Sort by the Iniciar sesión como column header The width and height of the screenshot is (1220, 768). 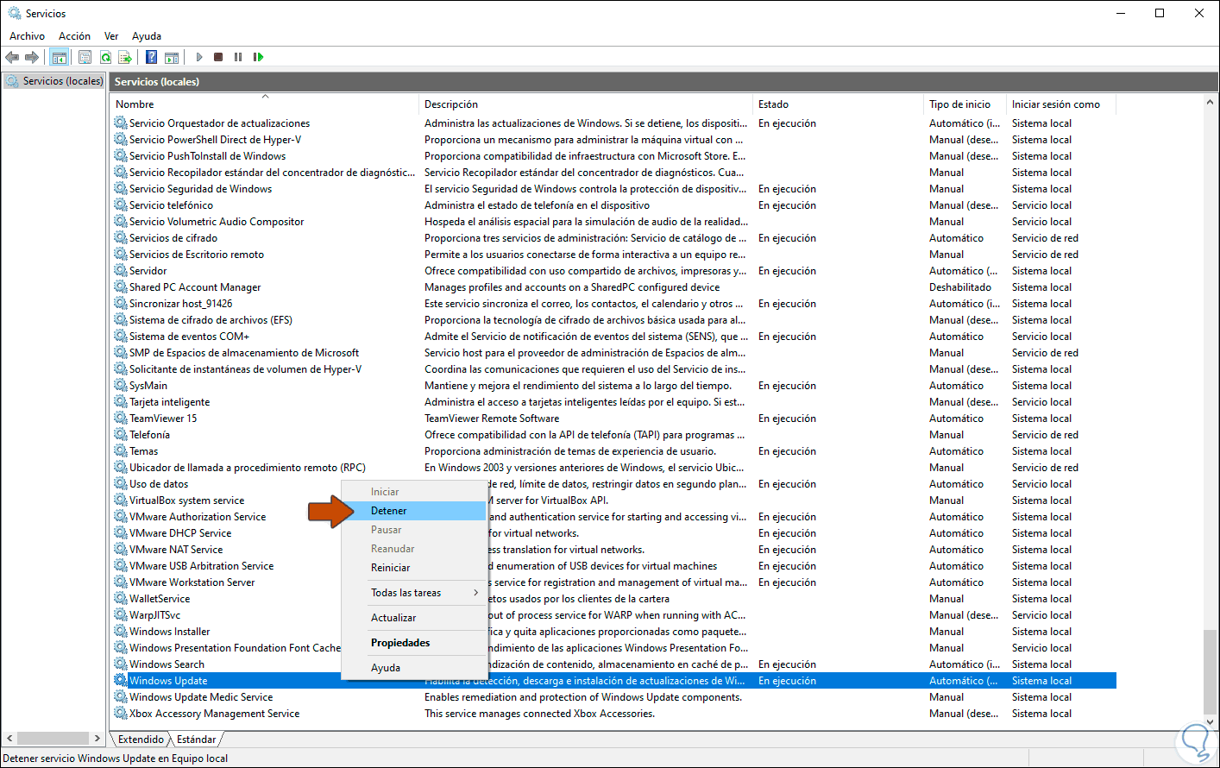point(1062,104)
